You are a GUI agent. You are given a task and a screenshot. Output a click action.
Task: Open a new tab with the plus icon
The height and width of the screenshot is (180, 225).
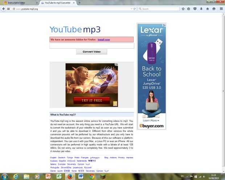coord(79,3)
